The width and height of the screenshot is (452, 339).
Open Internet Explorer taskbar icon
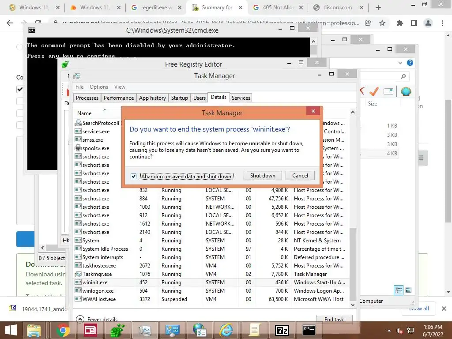[x=226, y=330]
